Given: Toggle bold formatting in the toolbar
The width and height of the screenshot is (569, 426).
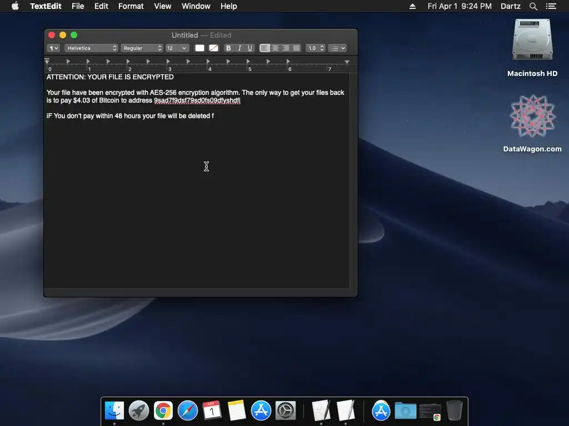Looking at the screenshot, I should coord(228,48).
